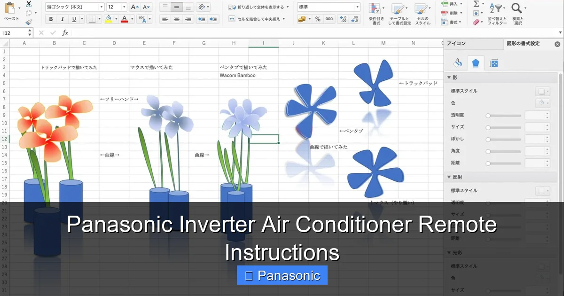The image size is (564, 296).
Task: Increase font size with the larger A icon
Action: pos(135,7)
